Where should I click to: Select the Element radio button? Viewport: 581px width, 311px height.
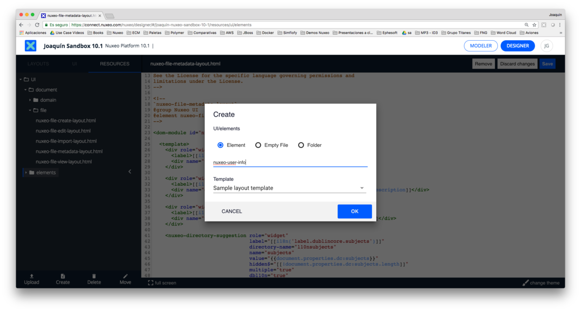coord(220,145)
